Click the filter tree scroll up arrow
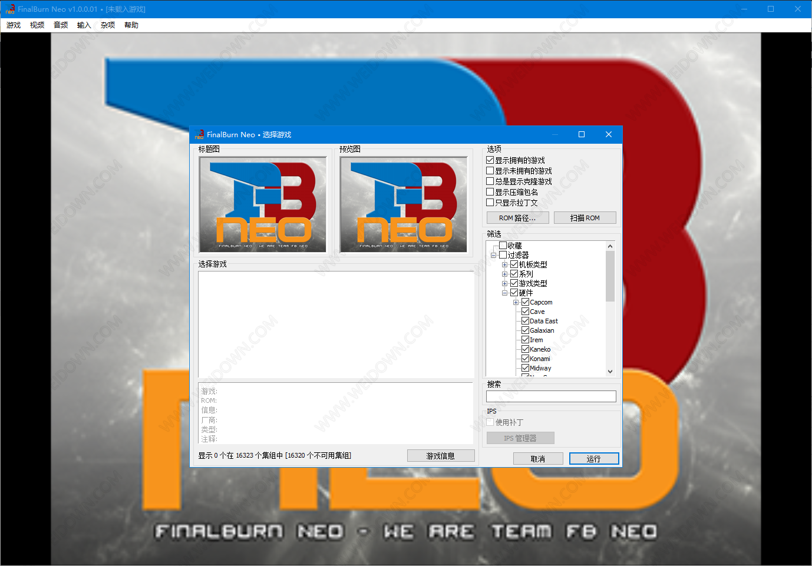Viewport: 812px width, 566px height. coord(610,246)
